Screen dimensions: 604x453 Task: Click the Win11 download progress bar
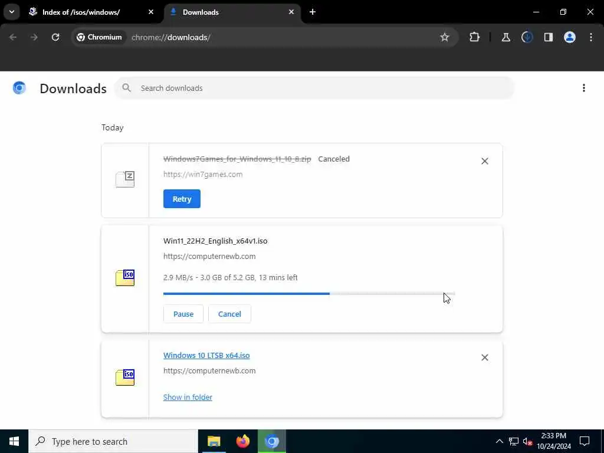pyautogui.click(x=309, y=294)
